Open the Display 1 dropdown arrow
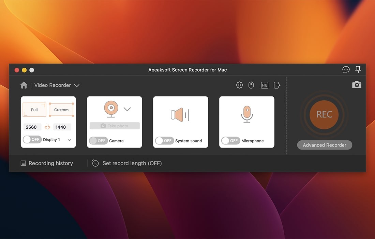 coord(69,140)
